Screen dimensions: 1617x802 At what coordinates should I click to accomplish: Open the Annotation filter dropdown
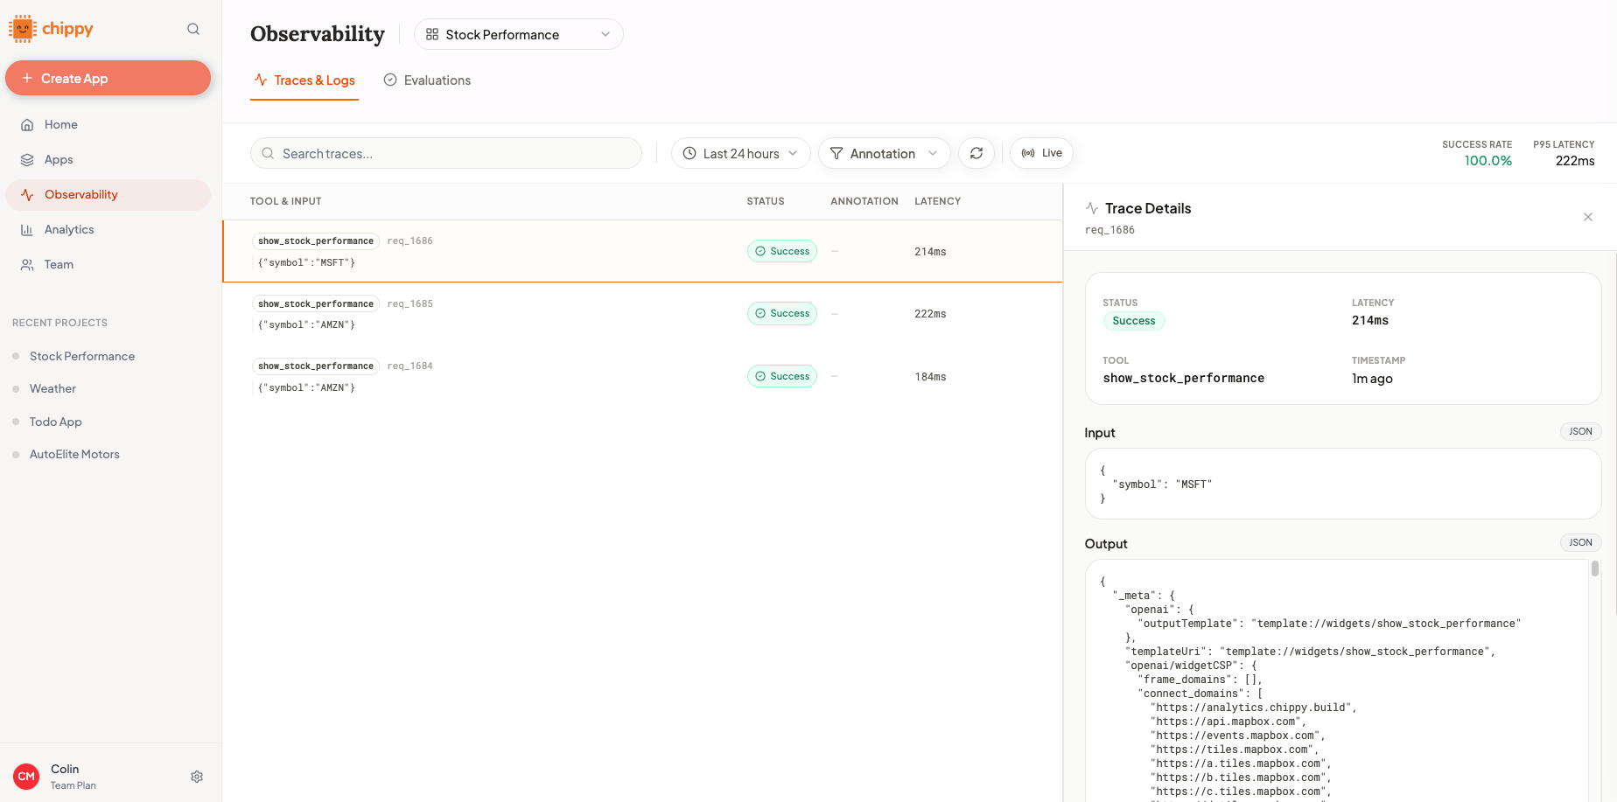884,153
